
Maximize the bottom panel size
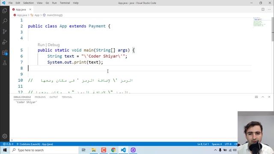tap(263, 97)
